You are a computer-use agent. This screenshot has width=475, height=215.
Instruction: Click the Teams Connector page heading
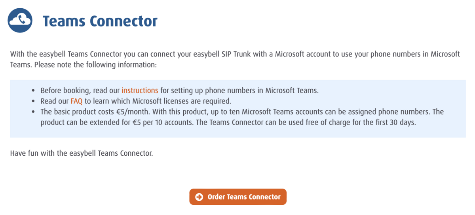(100, 21)
